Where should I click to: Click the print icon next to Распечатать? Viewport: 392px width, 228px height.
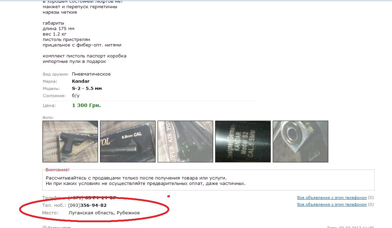point(45,227)
